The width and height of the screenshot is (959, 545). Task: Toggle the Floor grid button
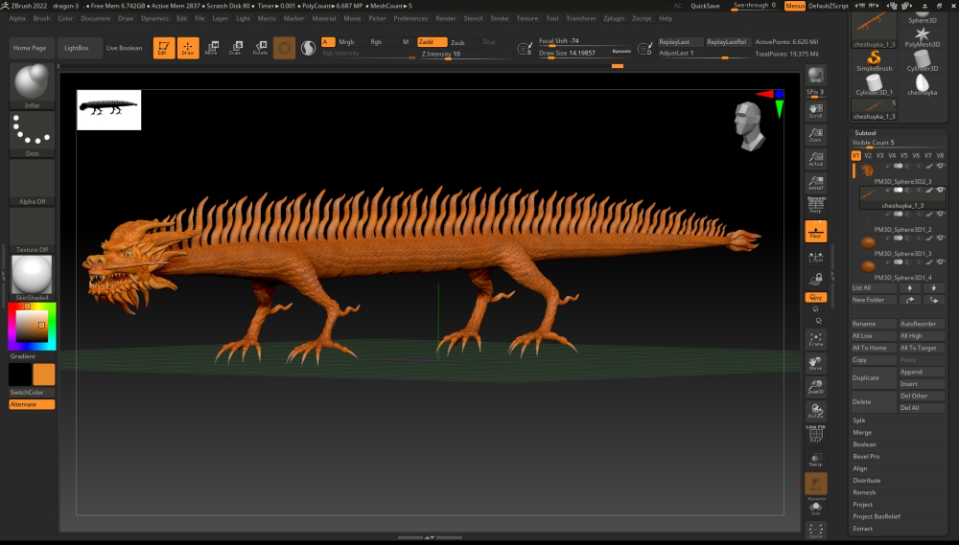816,232
